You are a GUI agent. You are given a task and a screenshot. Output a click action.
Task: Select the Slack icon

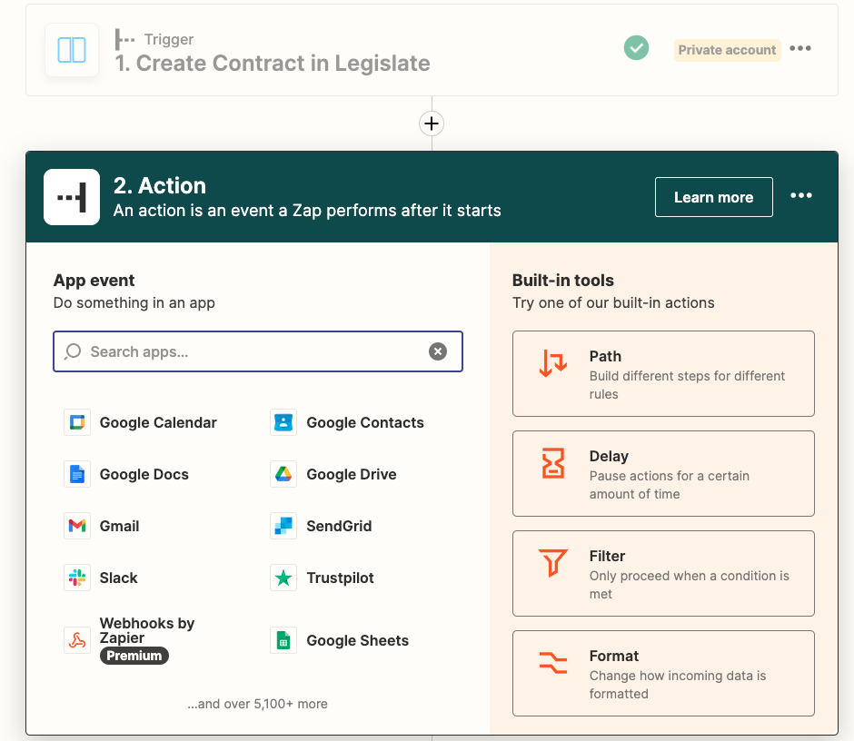click(x=77, y=578)
